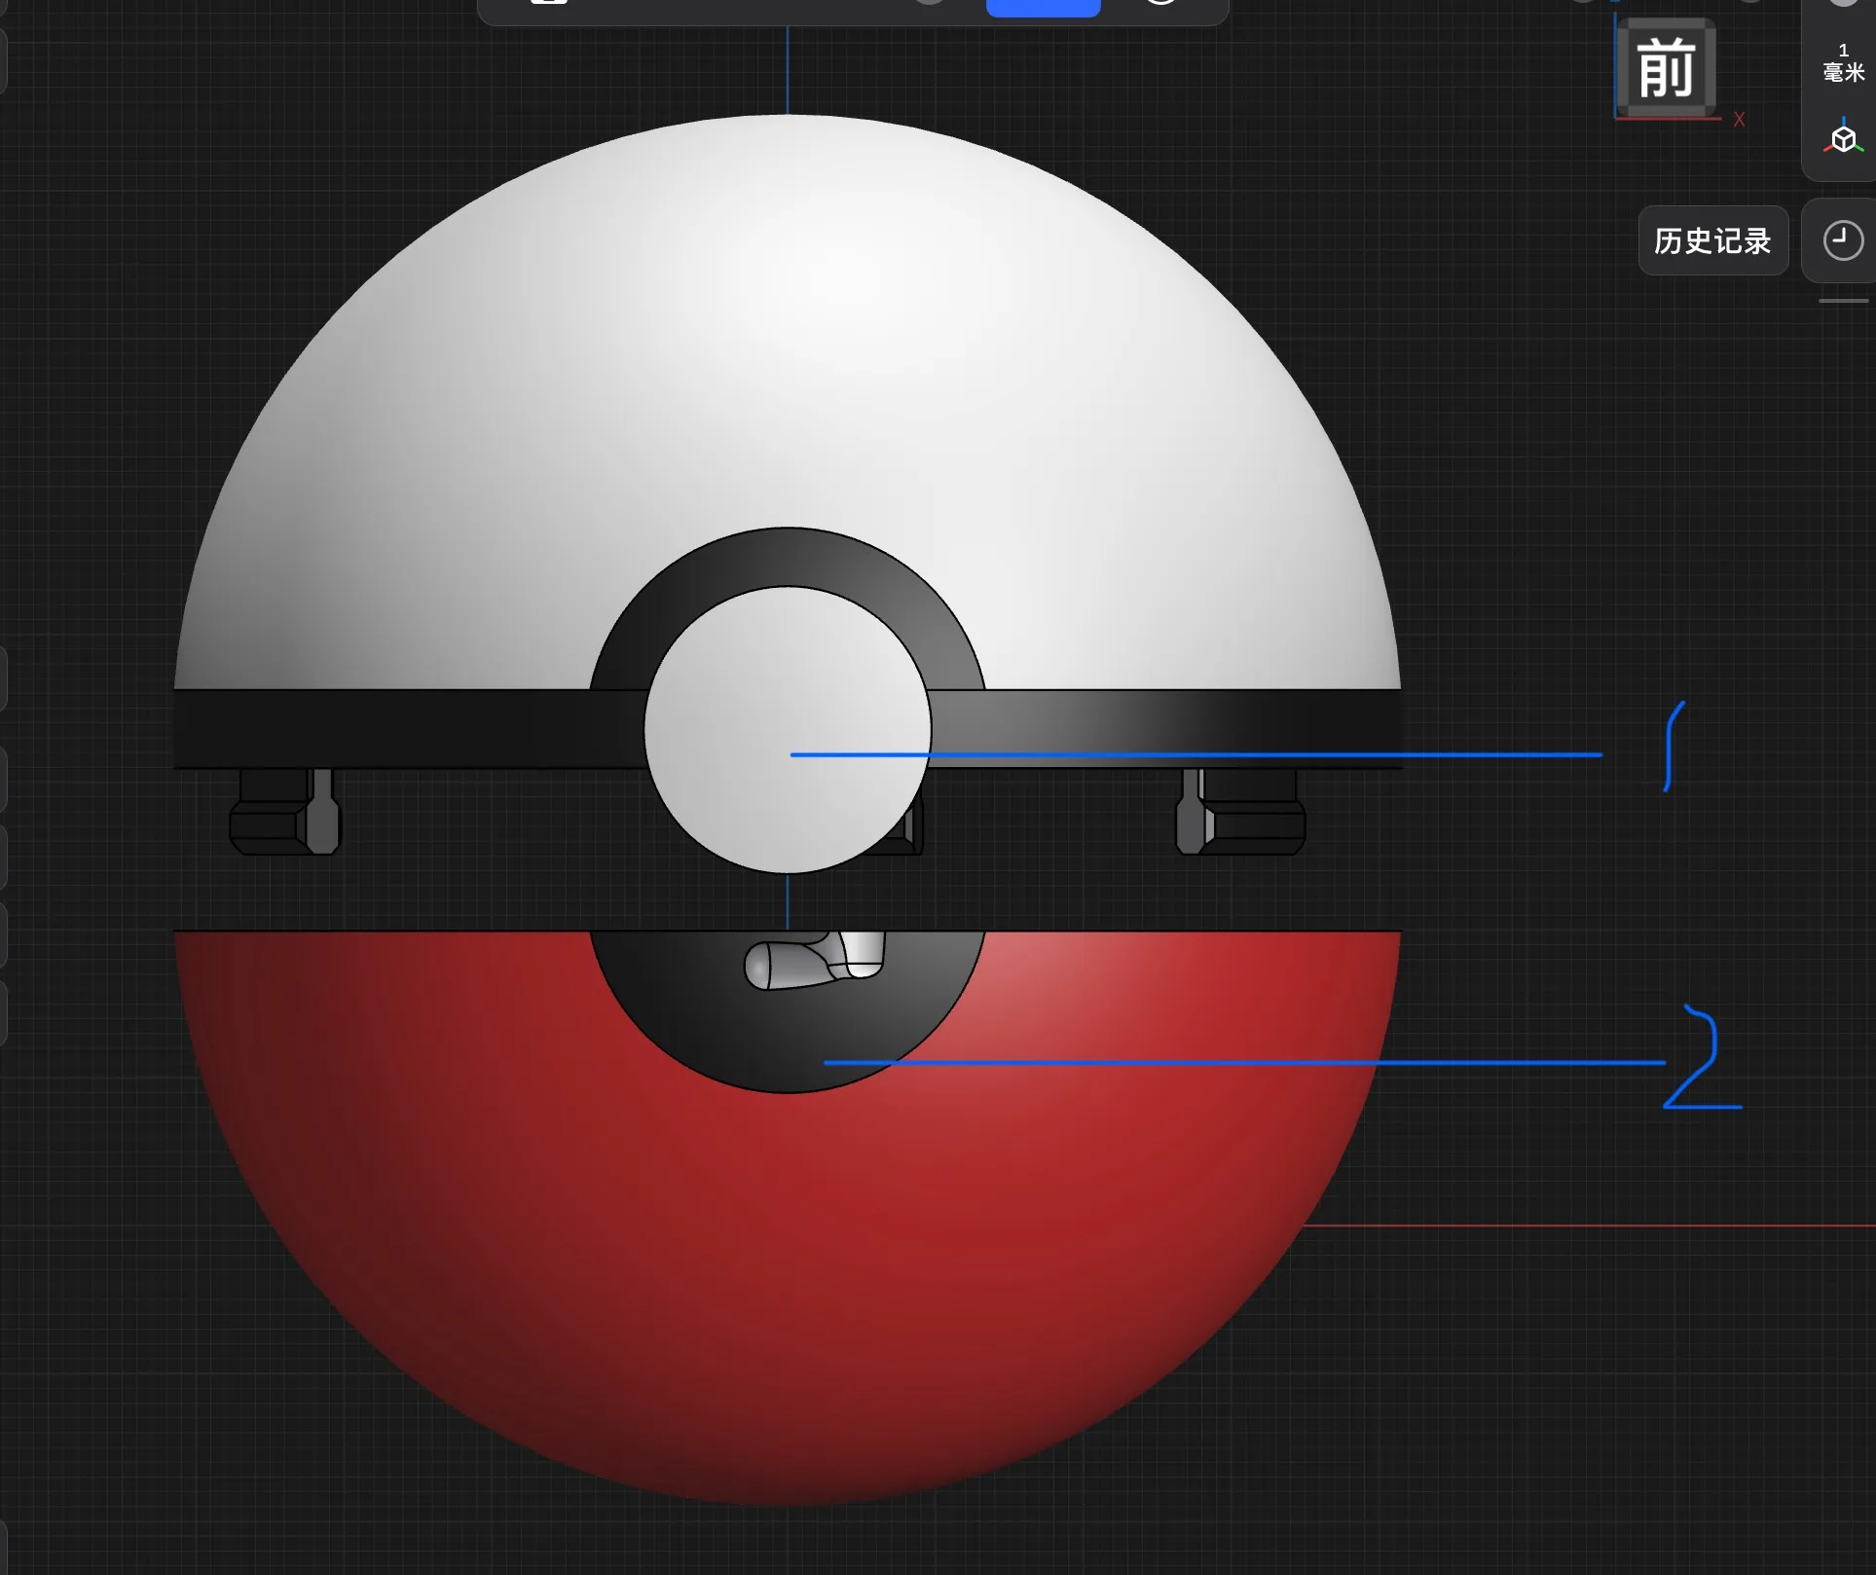Open the view orientation axis cube icon

1843,138
